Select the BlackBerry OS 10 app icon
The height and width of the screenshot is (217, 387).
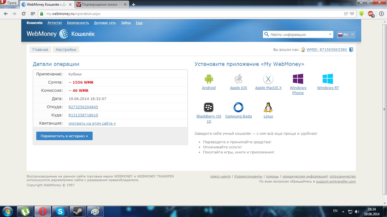[209, 107]
